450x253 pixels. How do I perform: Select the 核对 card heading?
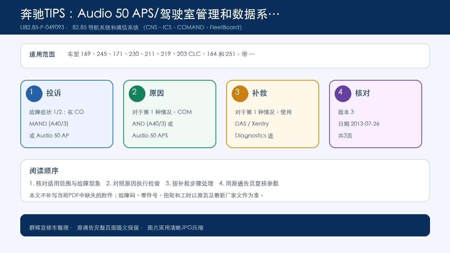click(363, 93)
